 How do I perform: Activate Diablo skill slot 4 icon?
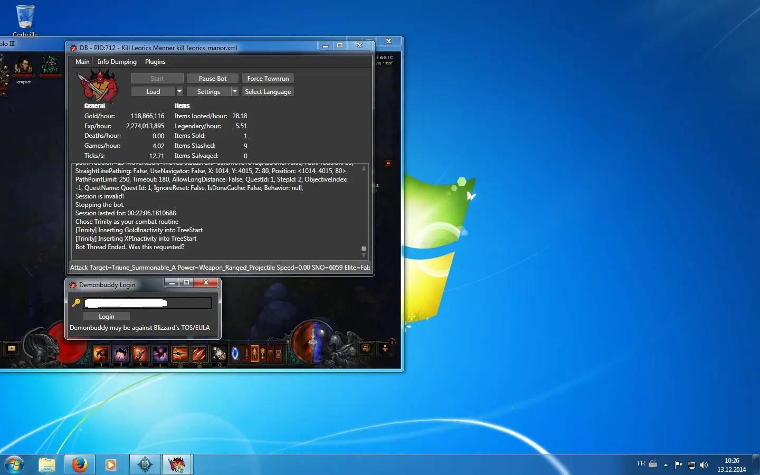pyautogui.click(x=160, y=354)
